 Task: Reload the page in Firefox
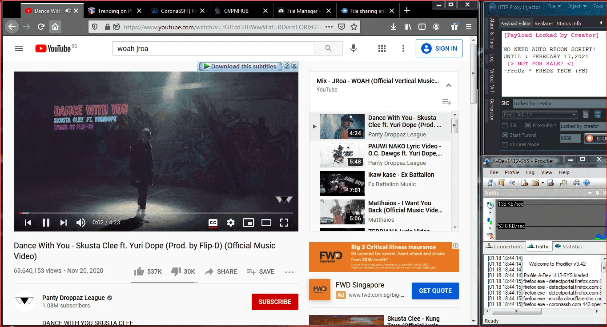(x=41, y=27)
